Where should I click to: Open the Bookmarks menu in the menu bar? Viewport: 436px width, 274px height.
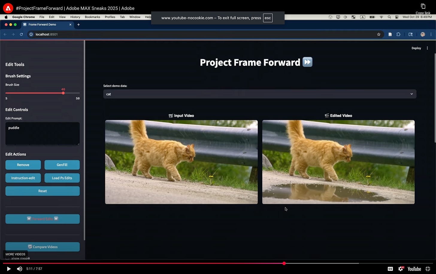(92, 17)
